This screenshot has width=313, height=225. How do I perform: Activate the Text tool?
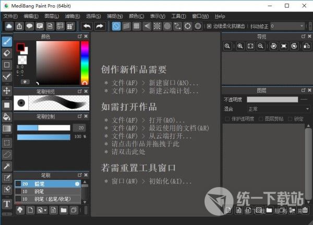7,204
